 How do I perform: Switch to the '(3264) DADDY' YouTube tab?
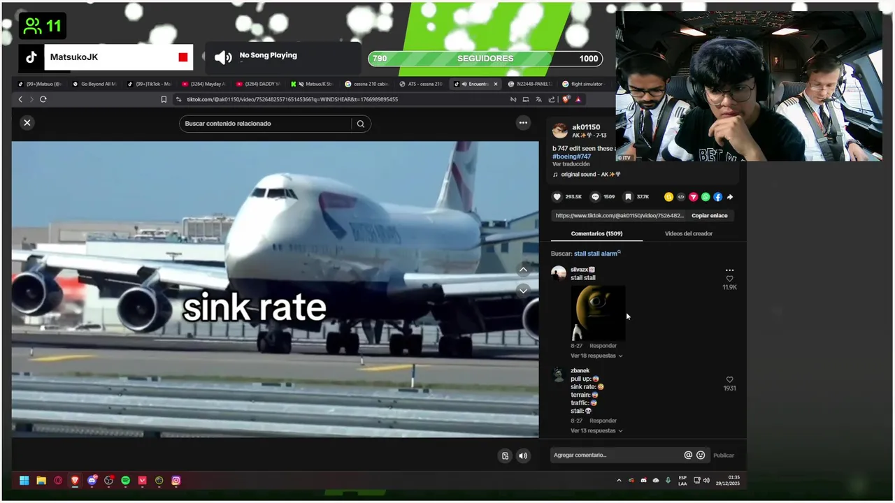coord(257,84)
